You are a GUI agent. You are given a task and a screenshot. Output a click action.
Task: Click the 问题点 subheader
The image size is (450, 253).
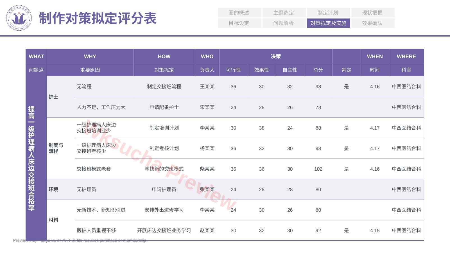36,70
